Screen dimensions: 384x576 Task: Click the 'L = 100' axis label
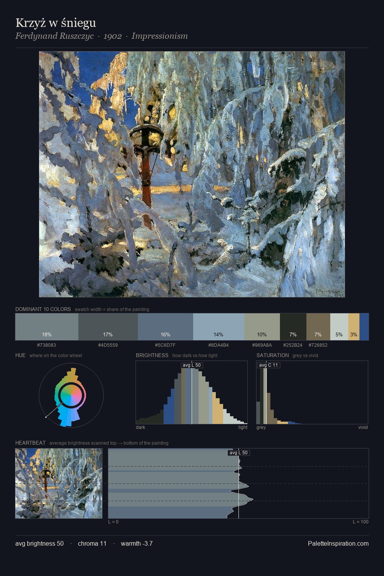click(x=361, y=521)
